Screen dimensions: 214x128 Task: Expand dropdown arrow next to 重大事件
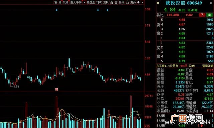coord(84,2)
